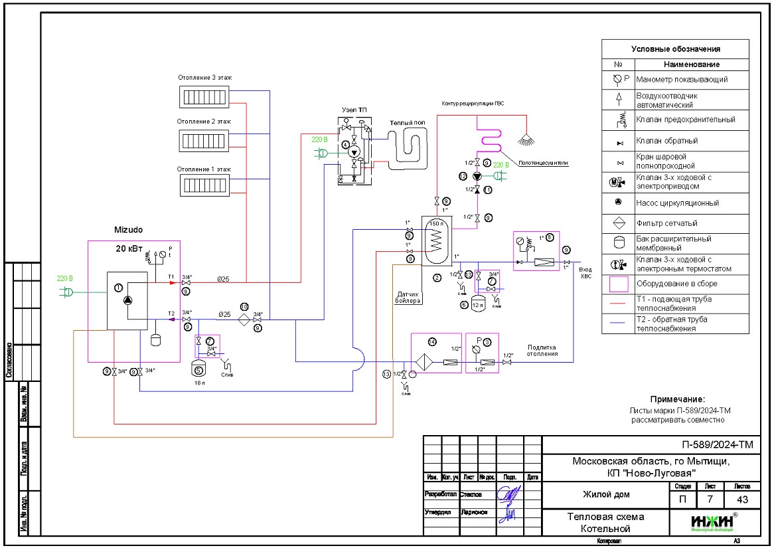Click the Датчик бойлера label
774x548 pixels.
pos(408,297)
